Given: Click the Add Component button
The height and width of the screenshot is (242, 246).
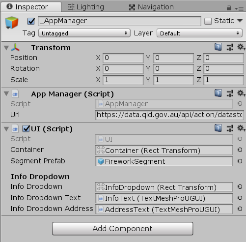Looking at the screenshot, I should (x=123, y=229).
